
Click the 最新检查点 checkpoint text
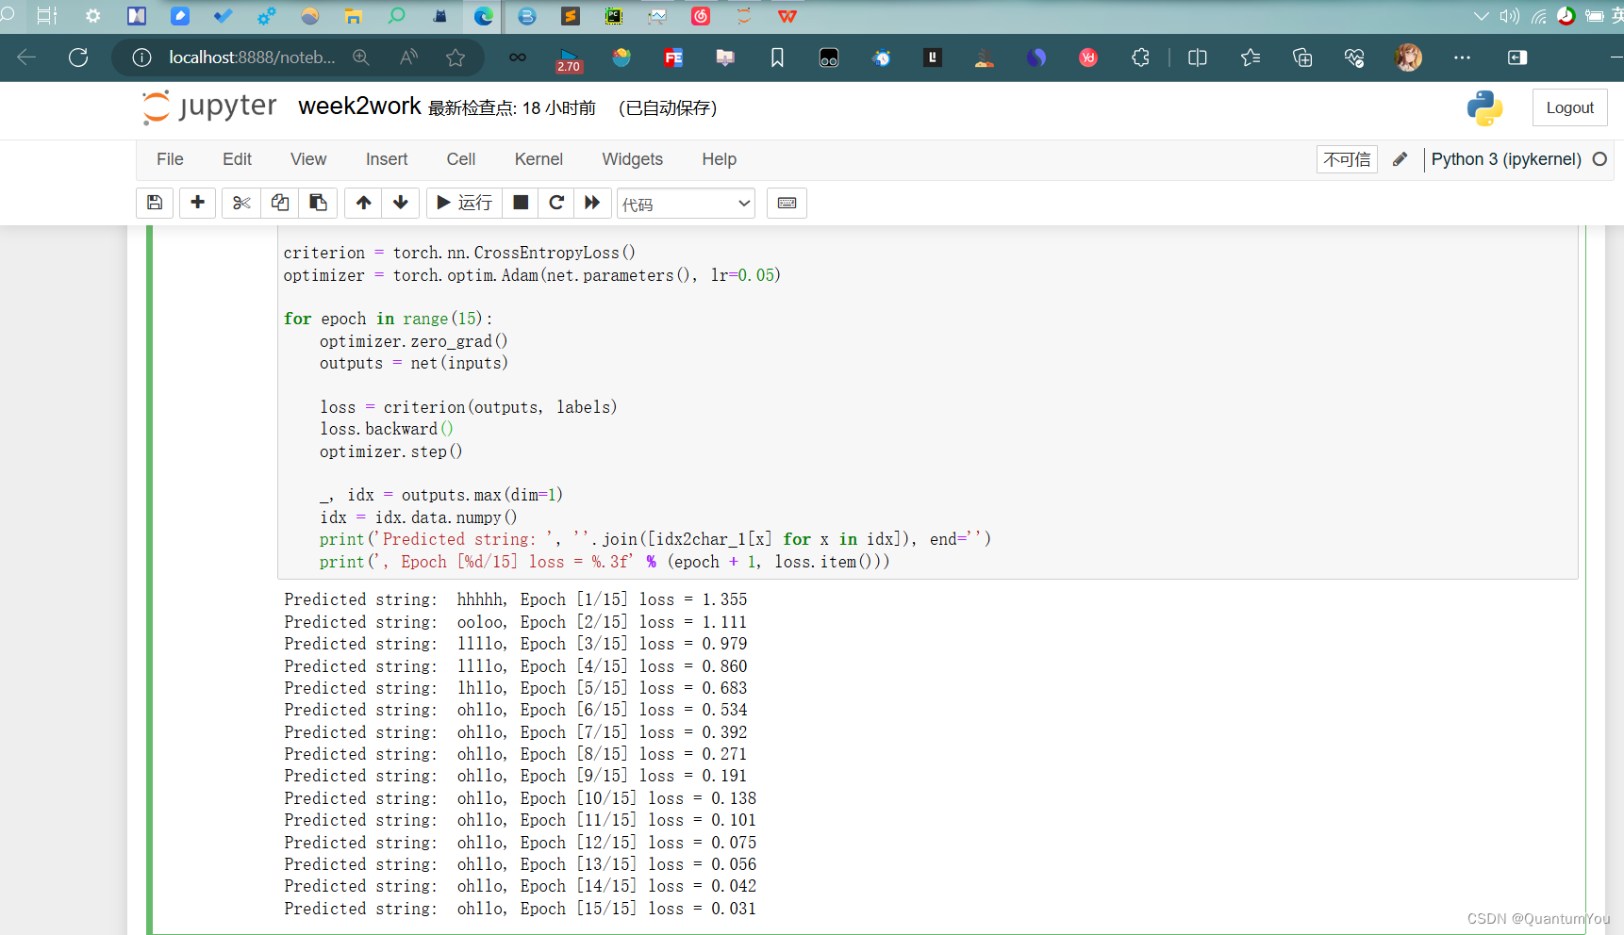click(x=512, y=108)
